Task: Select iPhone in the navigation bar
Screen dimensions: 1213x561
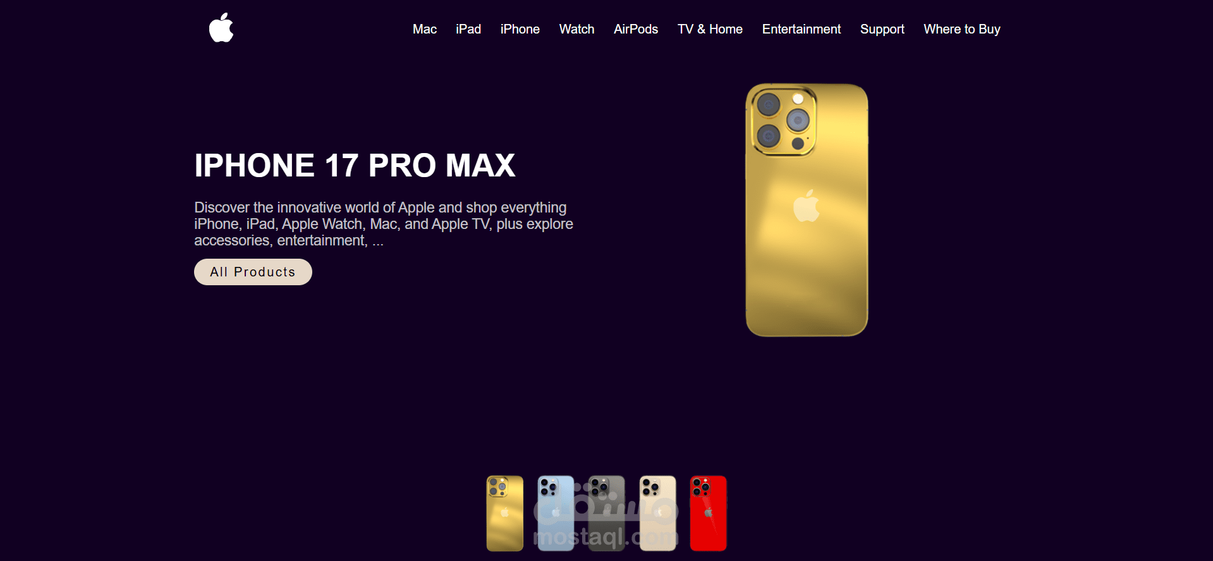Action: tap(520, 29)
